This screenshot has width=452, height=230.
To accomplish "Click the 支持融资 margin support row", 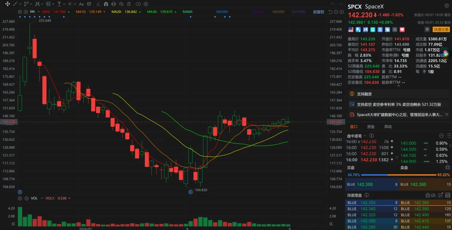I will (x=398, y=94).
